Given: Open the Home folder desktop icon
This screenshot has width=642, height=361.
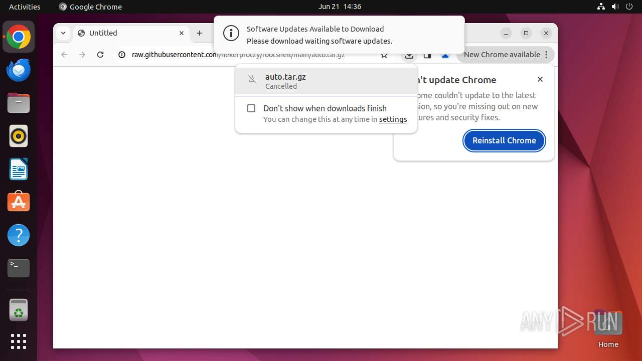Looking at the screenshot, I should tap(608, 329).
